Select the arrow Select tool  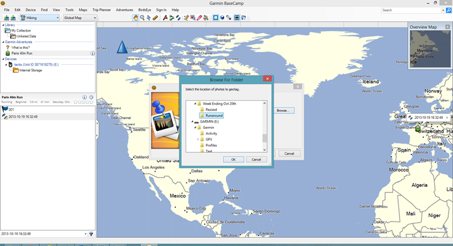[x=148, y=18]
